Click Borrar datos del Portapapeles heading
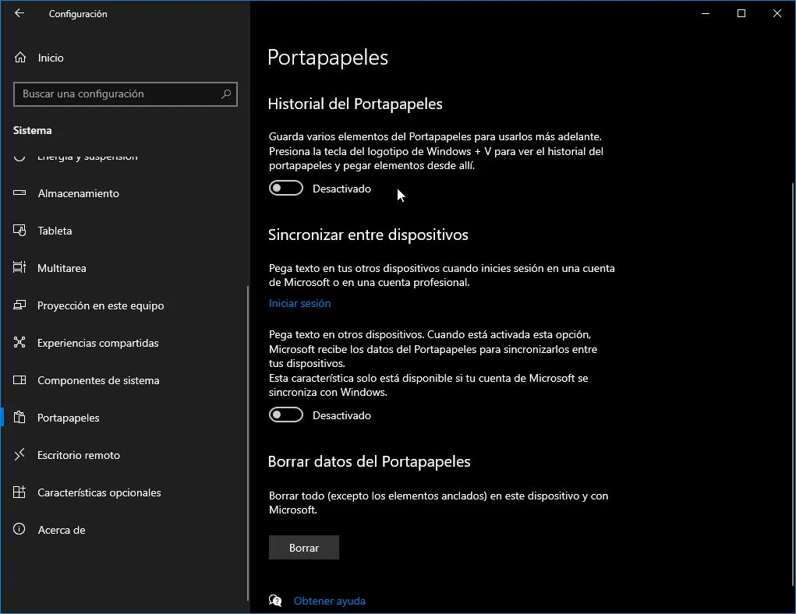796x614 pixels. click(369, 461)
